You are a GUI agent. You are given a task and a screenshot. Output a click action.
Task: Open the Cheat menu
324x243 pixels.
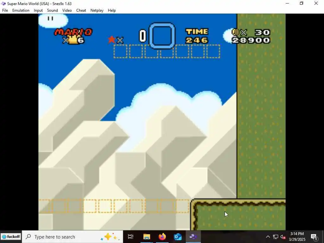81,10
